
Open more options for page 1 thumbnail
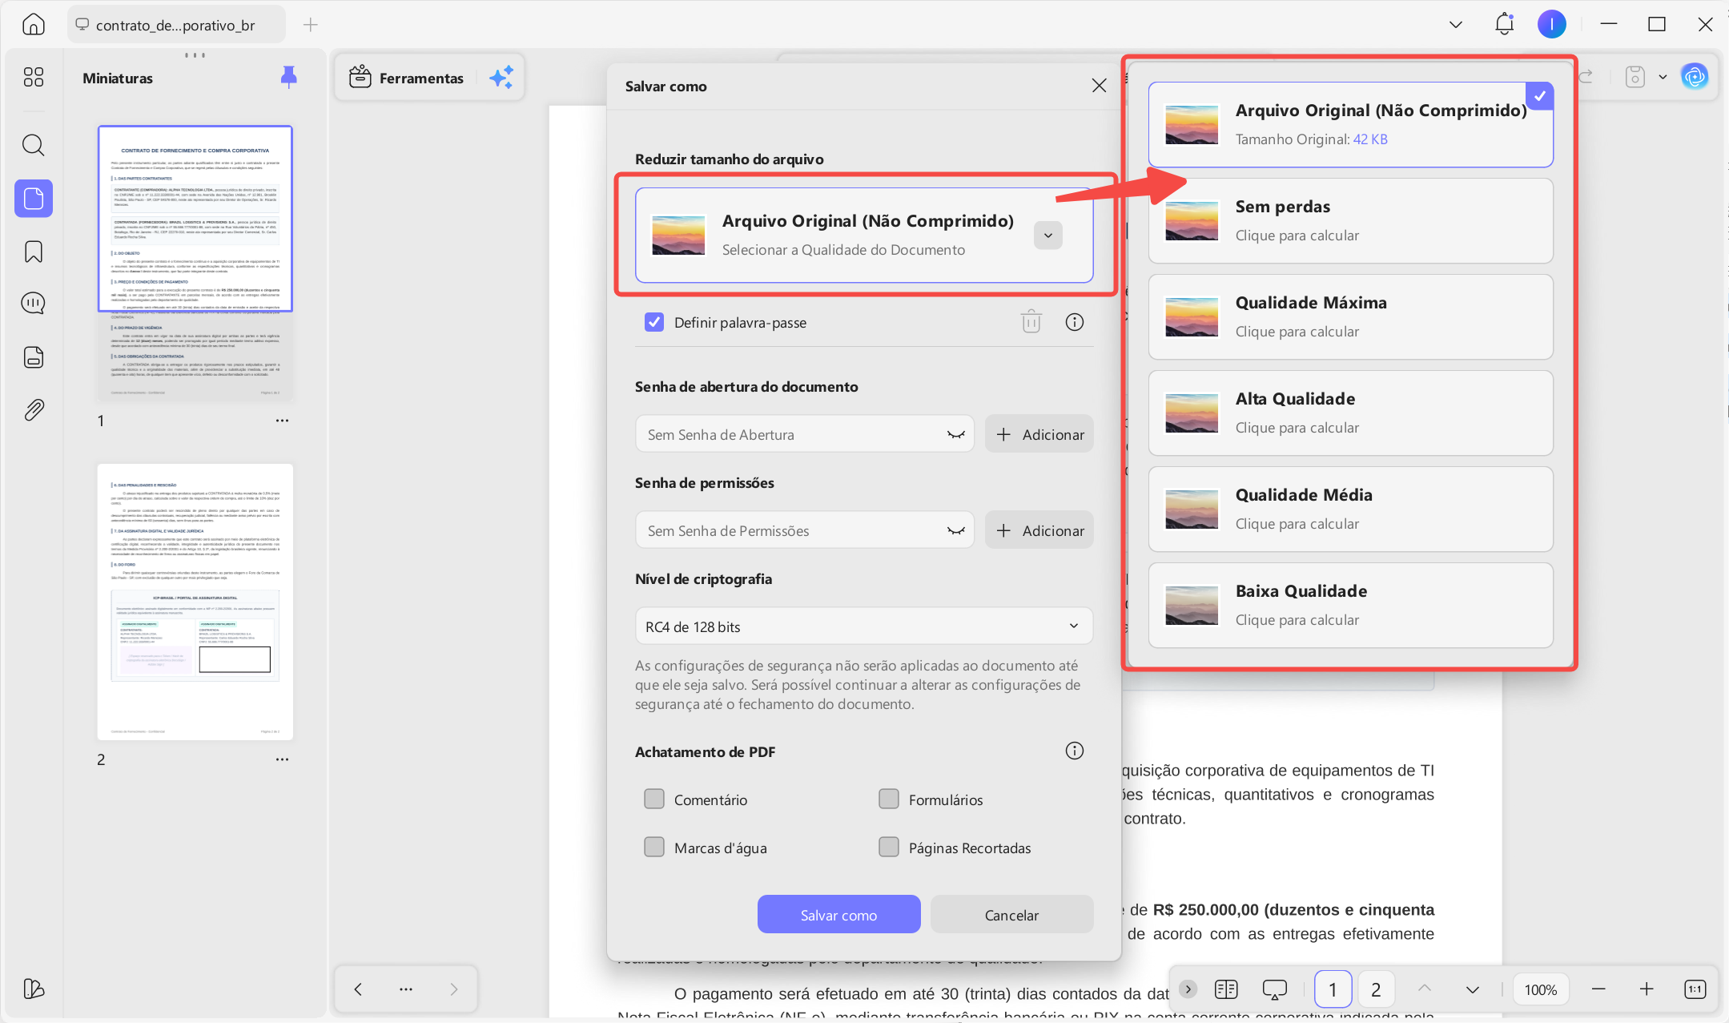282,421
